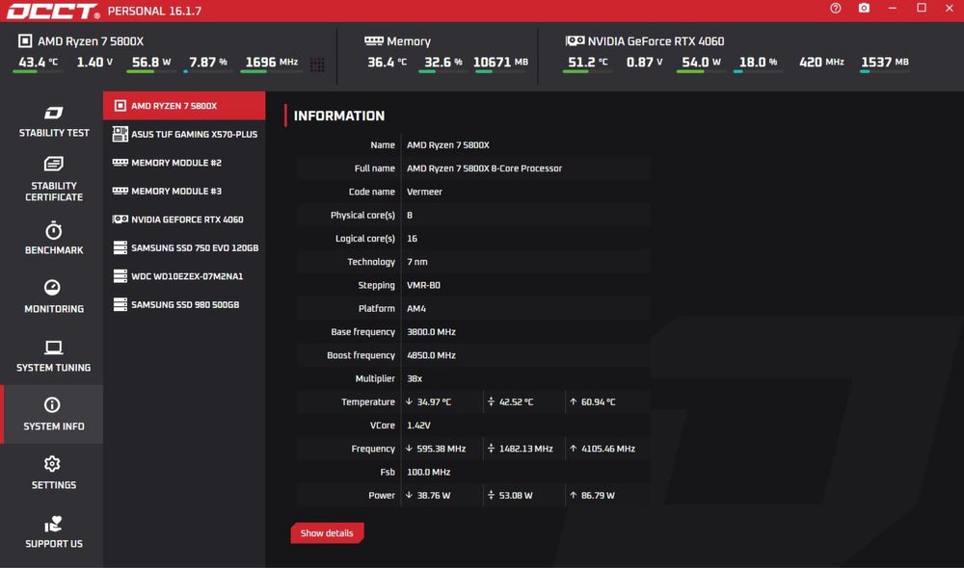Click the multiplier value 38x
This screenshot has width=964, height=568.
415,378
